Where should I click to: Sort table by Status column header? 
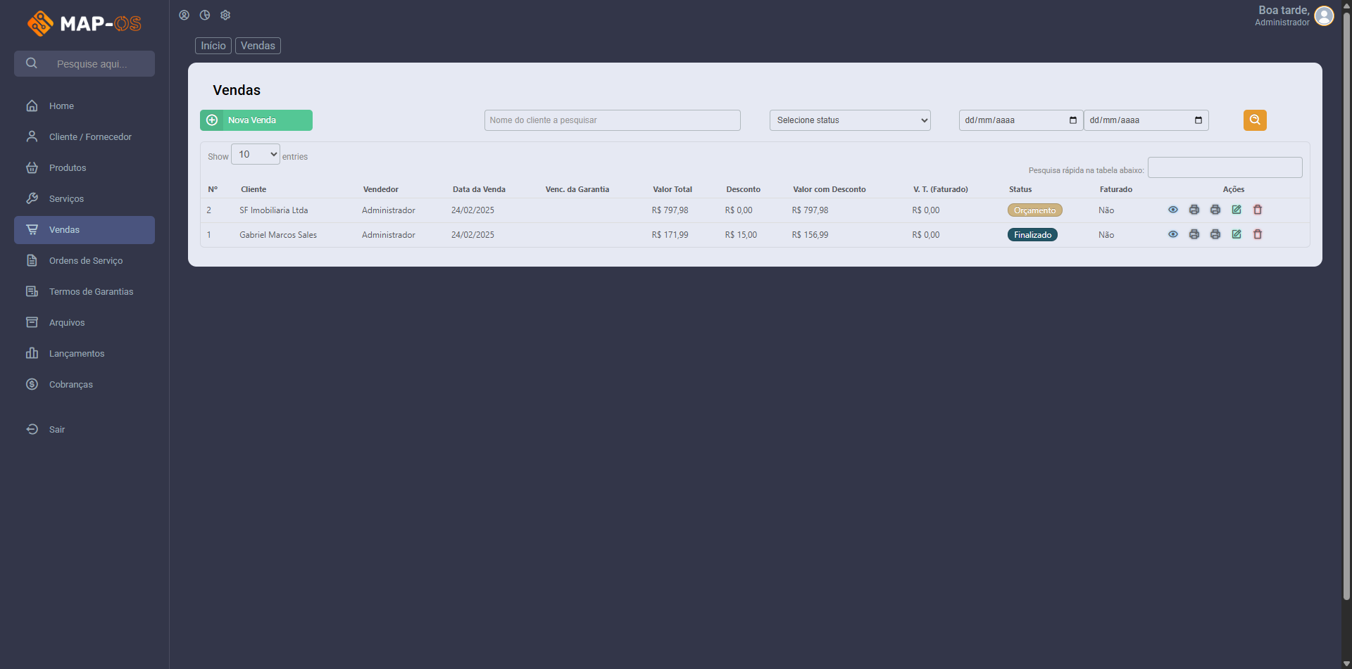click(1020, 189)
